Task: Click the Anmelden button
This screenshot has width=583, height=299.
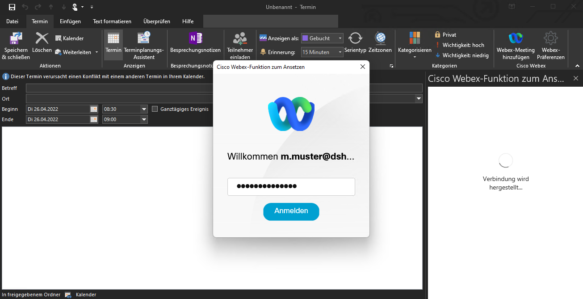Action: pyautogui.click(x=291, y=211)
